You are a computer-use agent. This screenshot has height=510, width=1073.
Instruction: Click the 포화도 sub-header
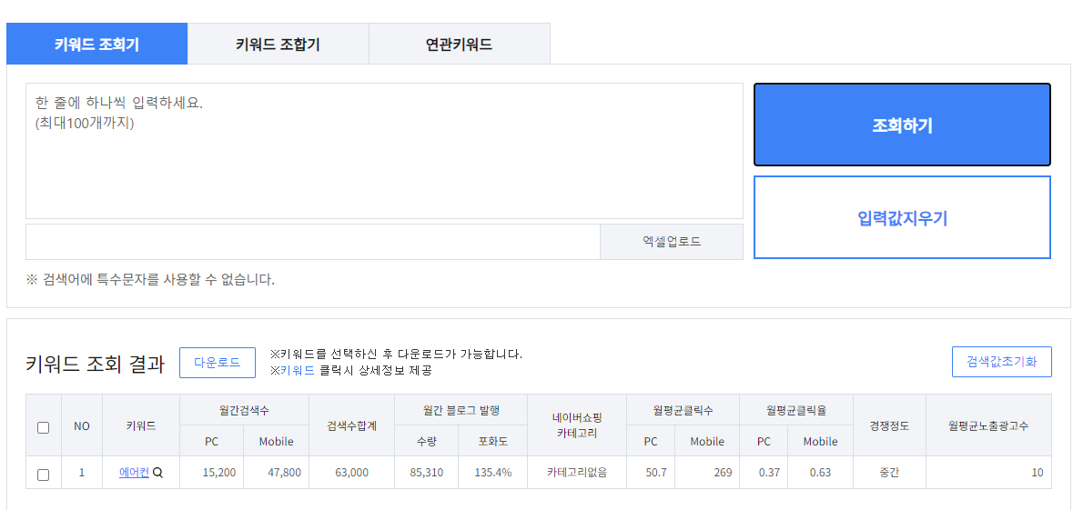click(492, 442)
